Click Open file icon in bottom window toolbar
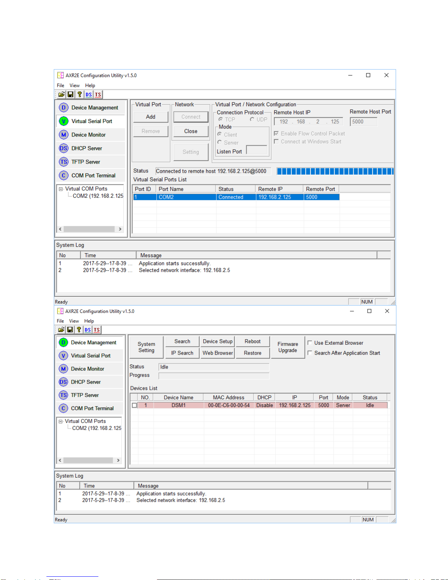This screenshot has height=580, width=448. [x=61, y=330]
